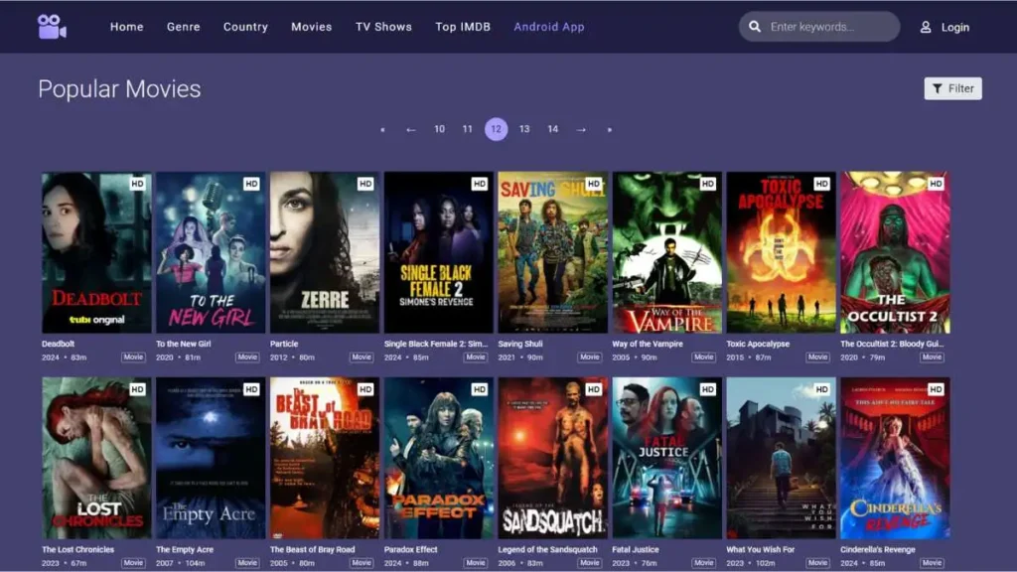Open The Lost Chronicles poster
Screen dimensions: 1017x572
(x=96, y=458)
